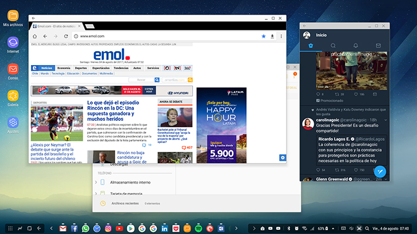Like the promoted tweet with 186 likes

coord(356,94)
